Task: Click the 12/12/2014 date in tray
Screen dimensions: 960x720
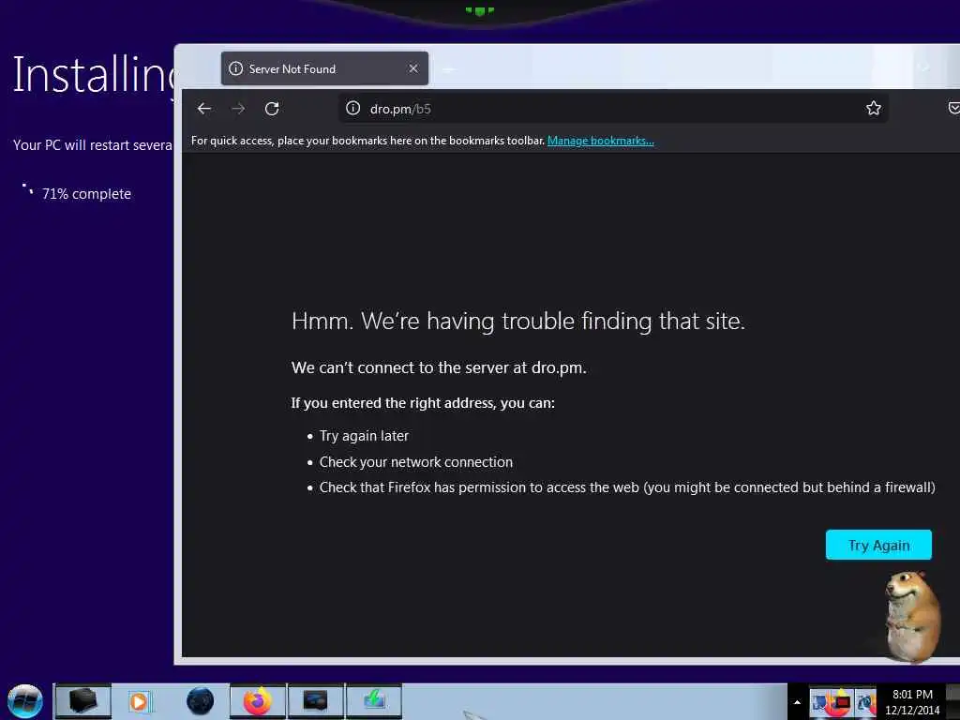Action: point(911,711)
